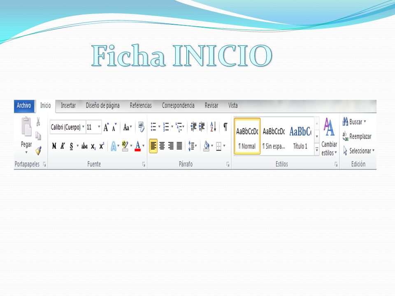Click the Buscar binoculars icon

[345, 122]
